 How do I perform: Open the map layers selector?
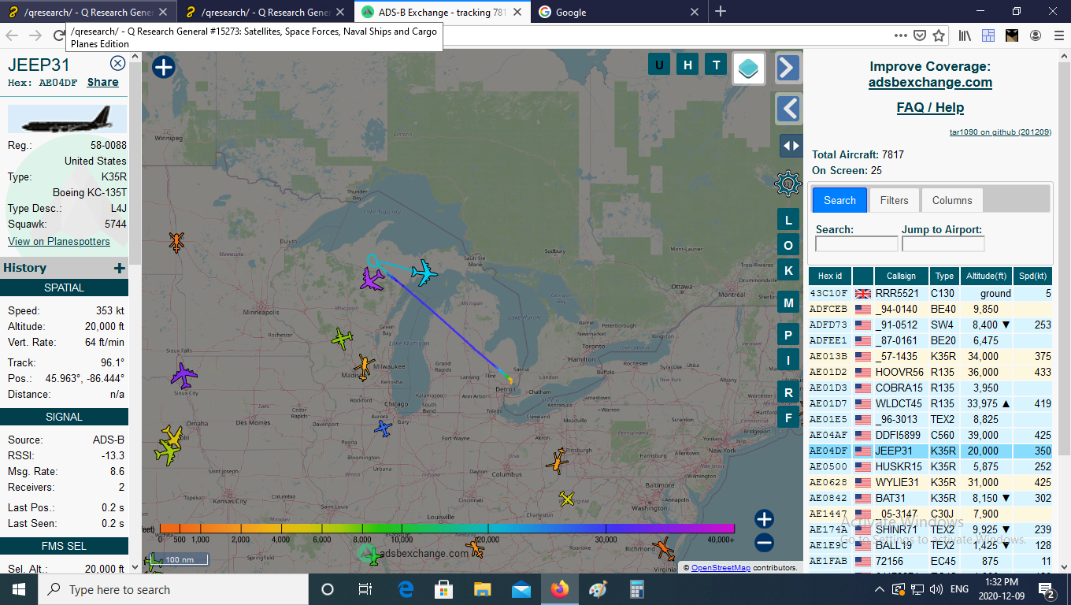pyautogui.click(x=749, y=69)
